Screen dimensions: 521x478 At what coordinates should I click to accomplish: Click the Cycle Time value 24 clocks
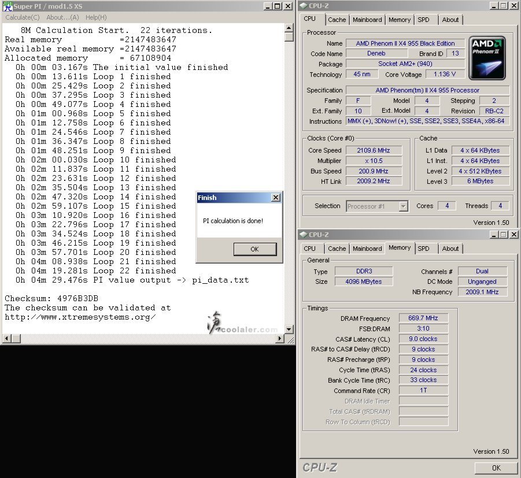(x=423, y=370)
